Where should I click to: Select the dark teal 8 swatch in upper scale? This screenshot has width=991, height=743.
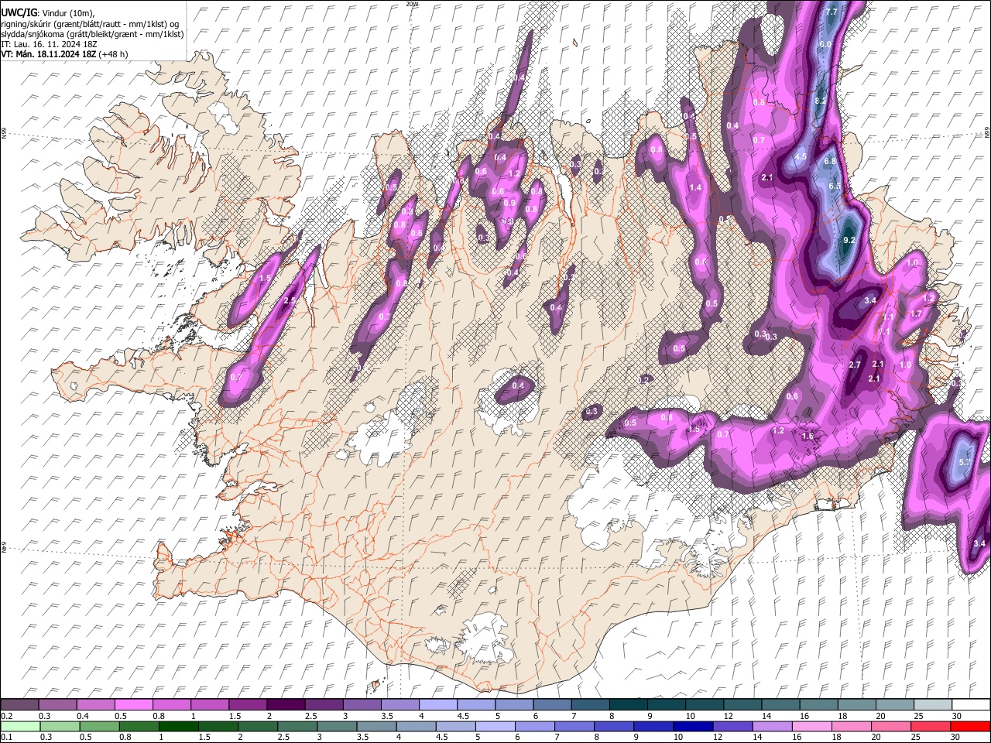[629, 704]
